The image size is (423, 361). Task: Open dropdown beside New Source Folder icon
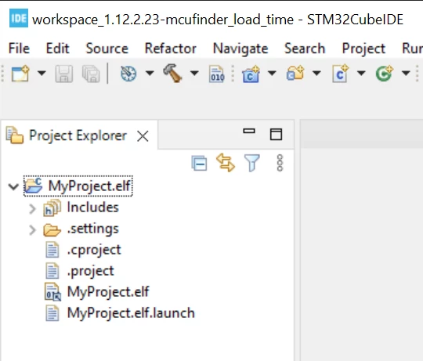coord(316,73)
